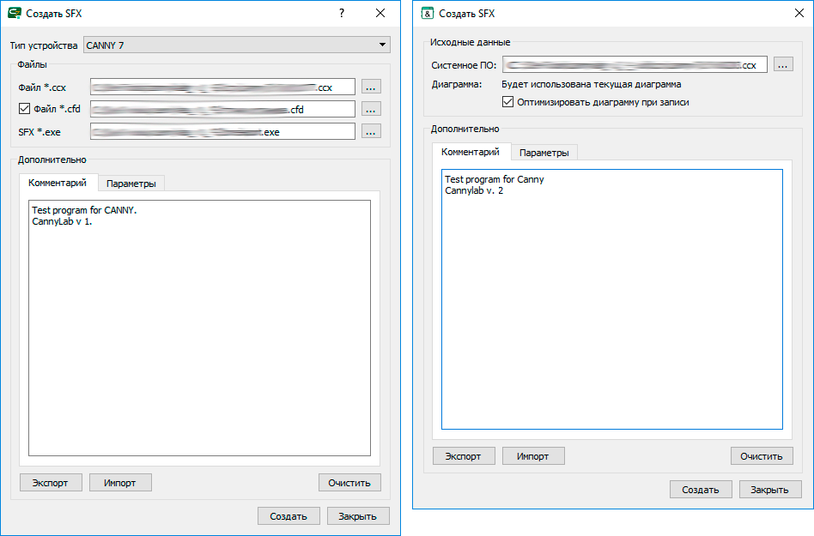Click comment text area with Cannylab v. 2
Viewport: 814px width, 536px height.
click(x=612, y=299)
